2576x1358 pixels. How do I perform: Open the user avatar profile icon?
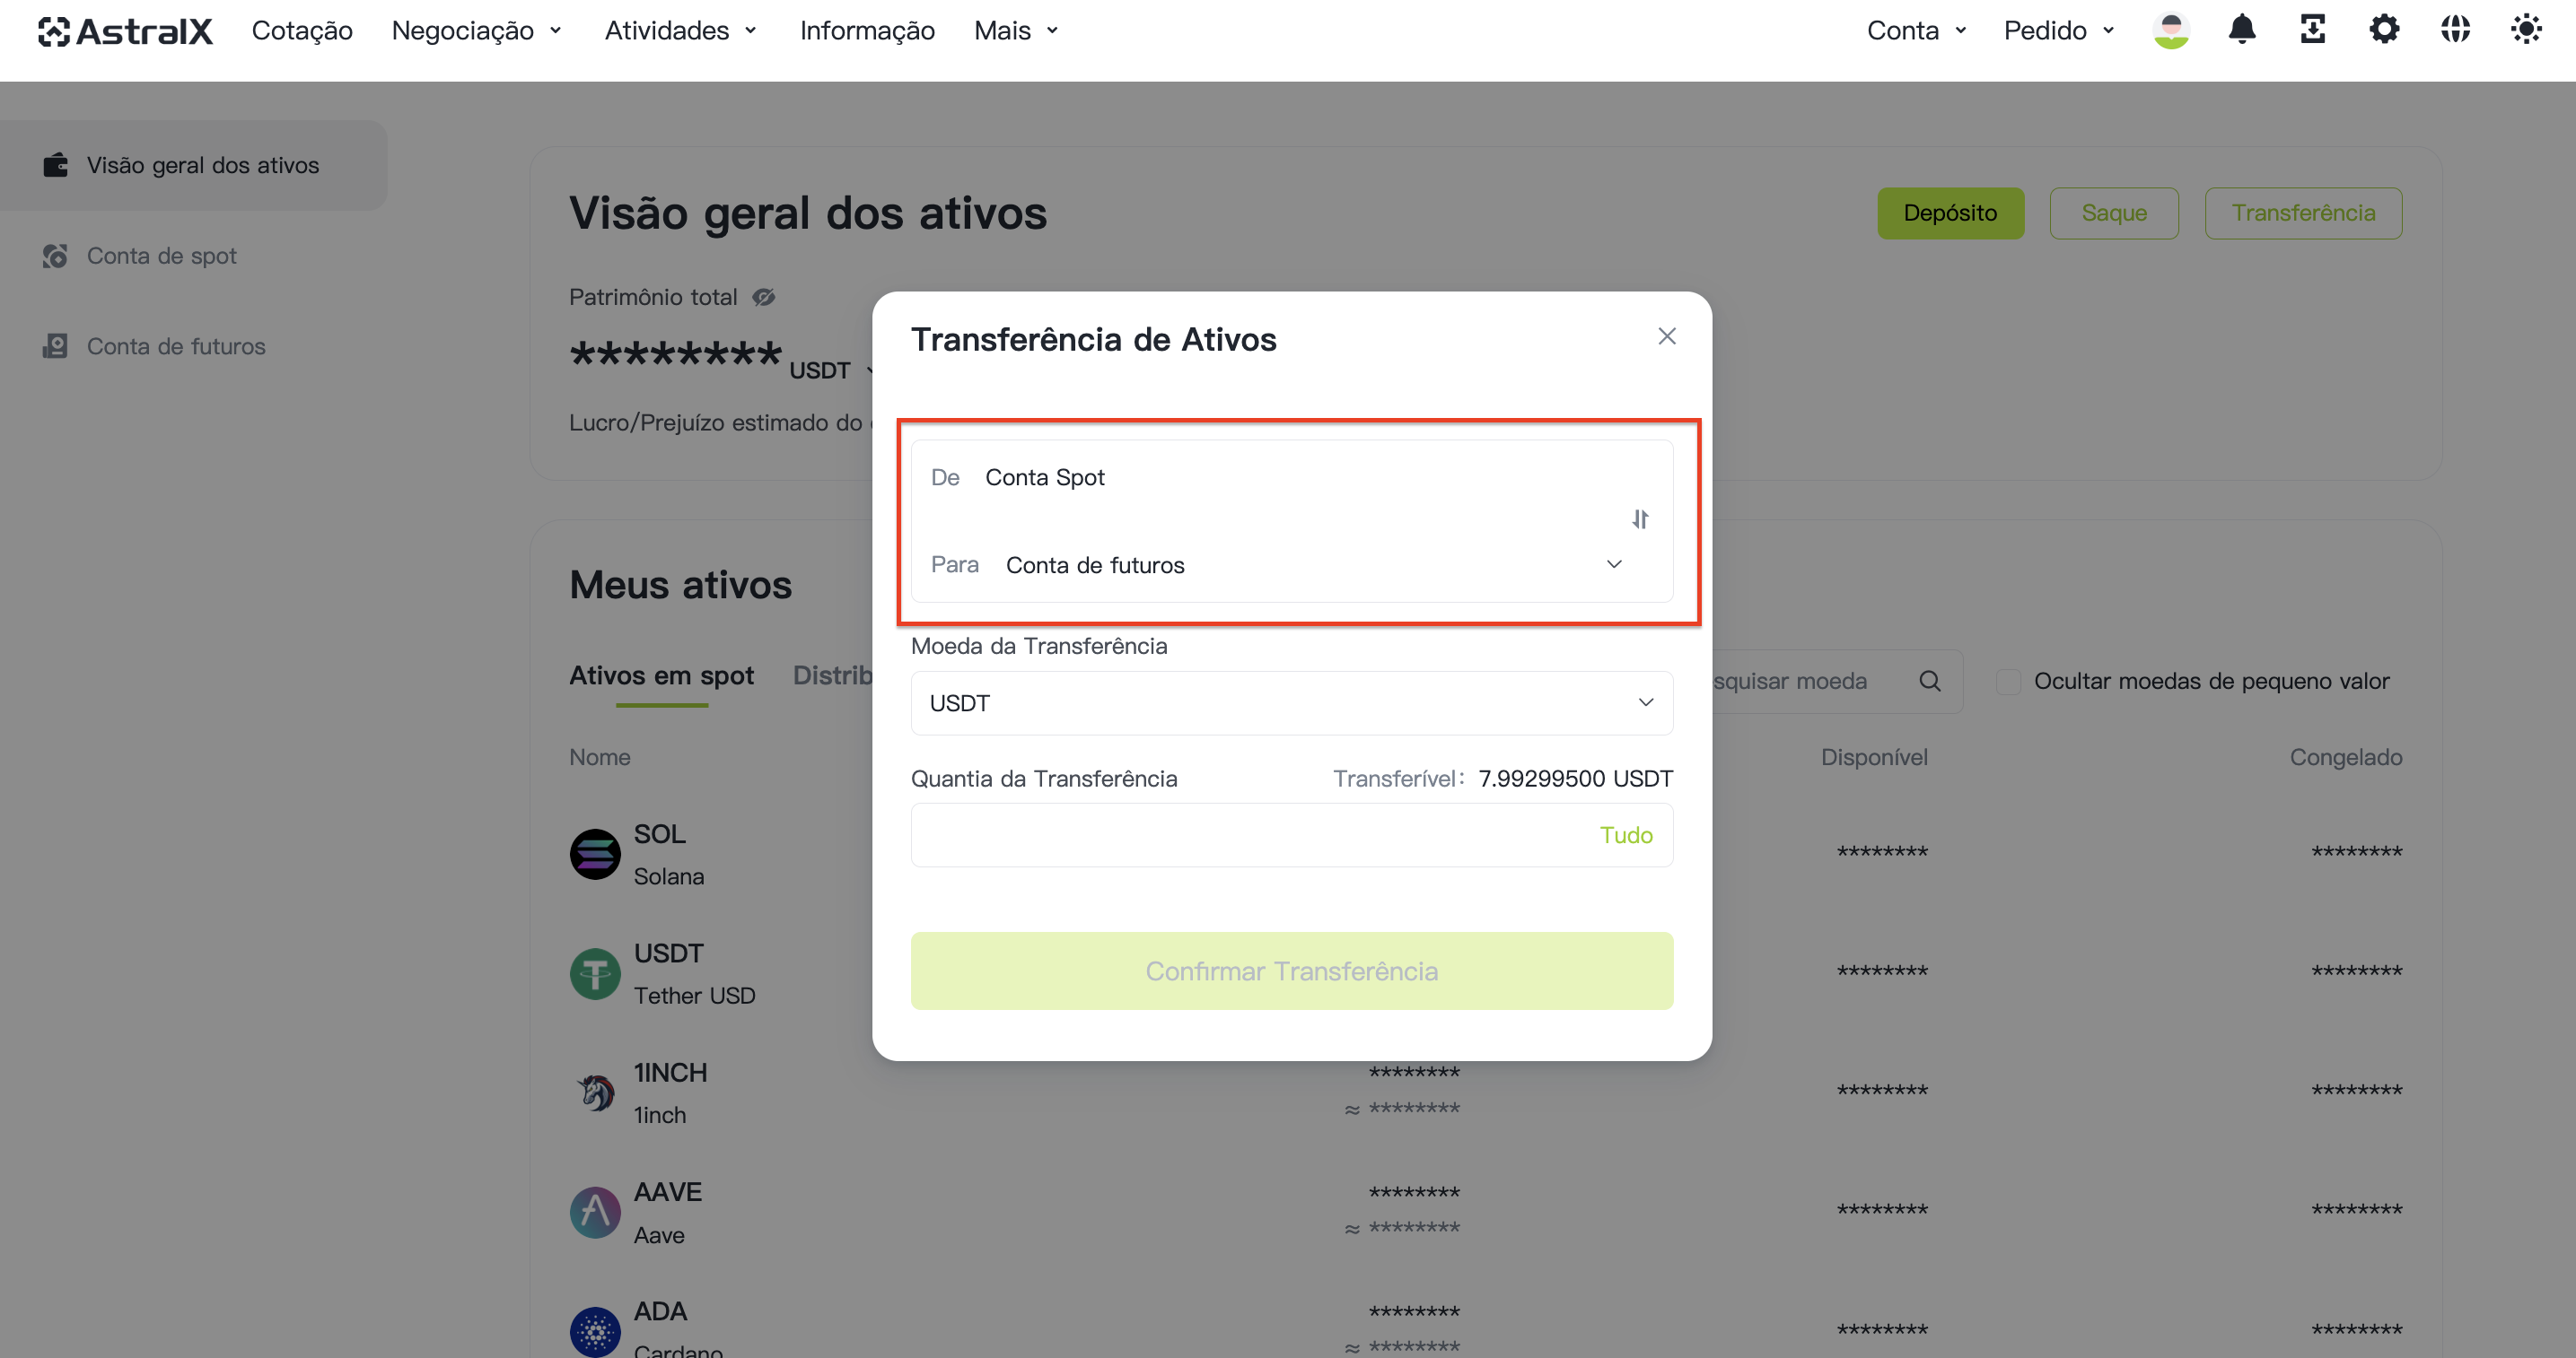2171,30
